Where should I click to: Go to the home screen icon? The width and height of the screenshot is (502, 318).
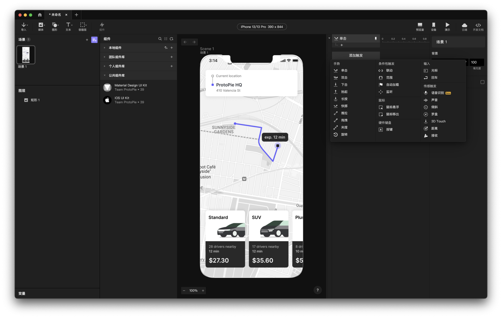[x=40, y=15]
